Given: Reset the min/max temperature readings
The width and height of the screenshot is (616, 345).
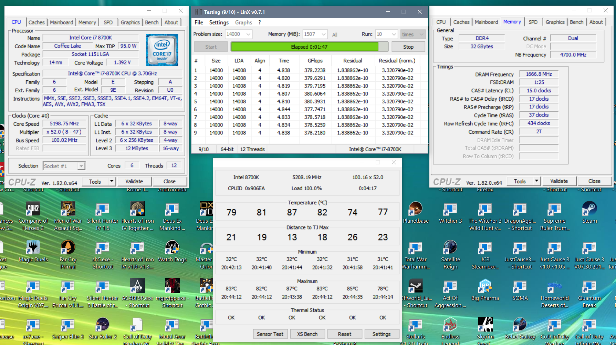Looking at the screenshot, I should [x=344, y=334].
